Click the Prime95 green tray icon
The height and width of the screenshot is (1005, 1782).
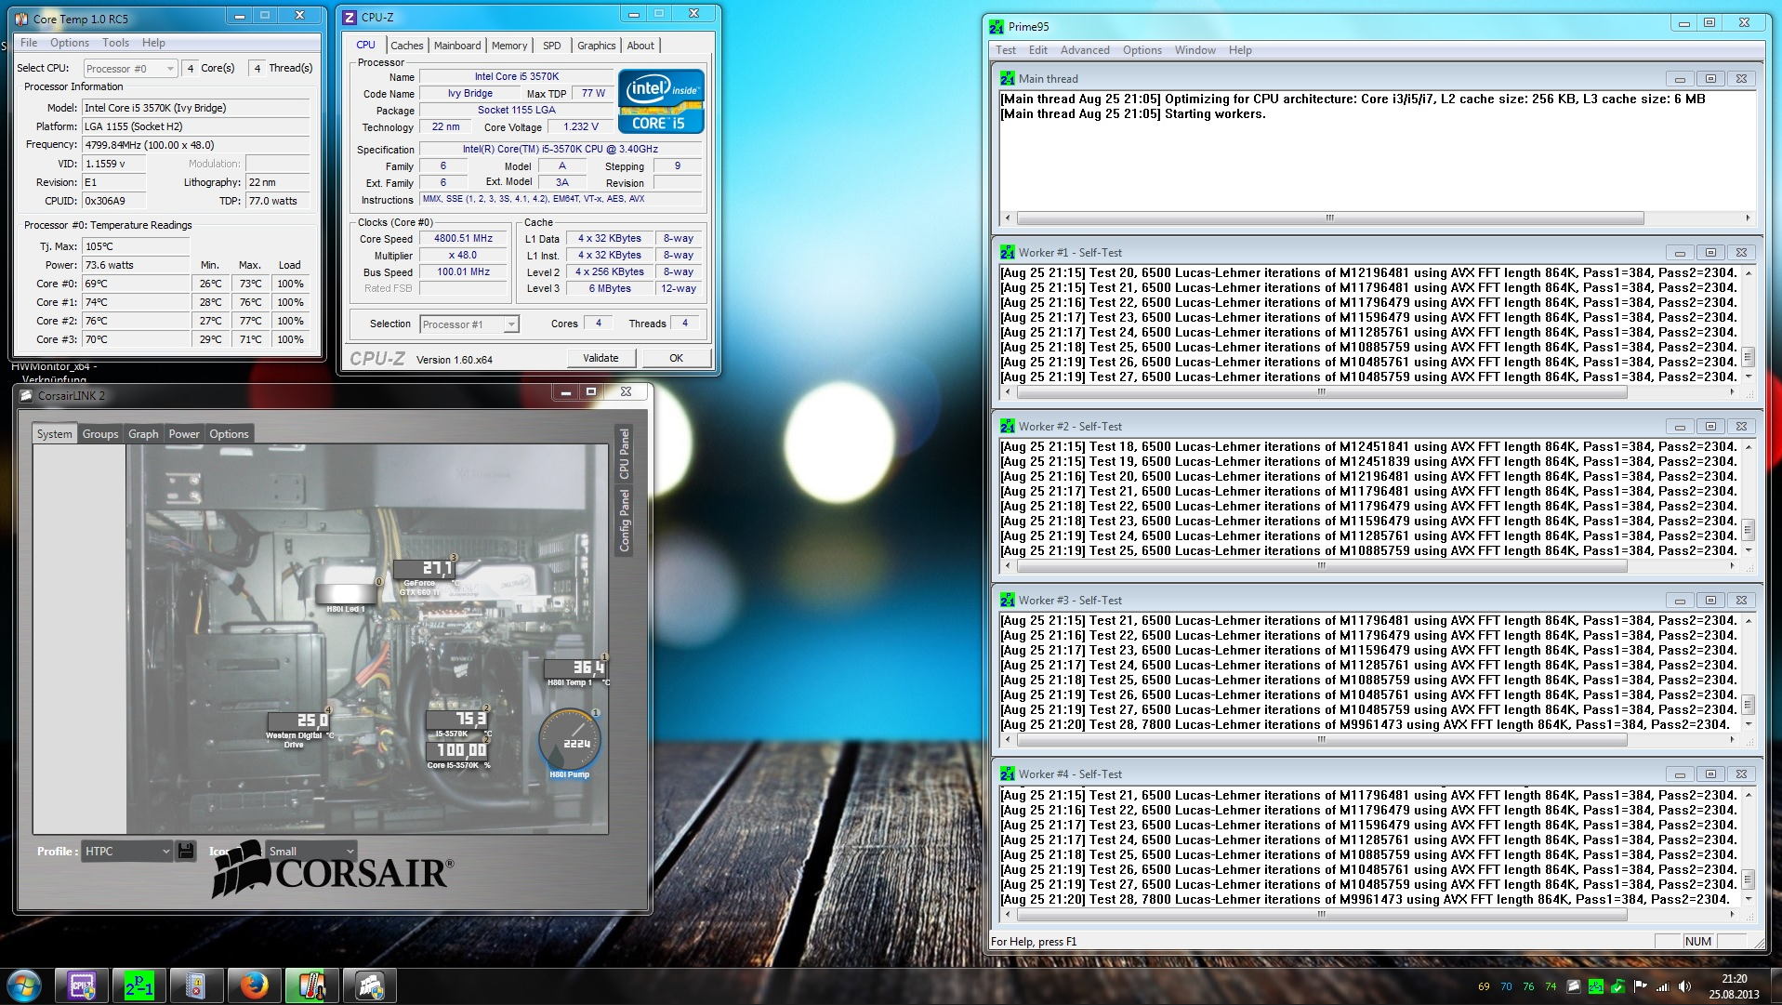[1596, 986]
